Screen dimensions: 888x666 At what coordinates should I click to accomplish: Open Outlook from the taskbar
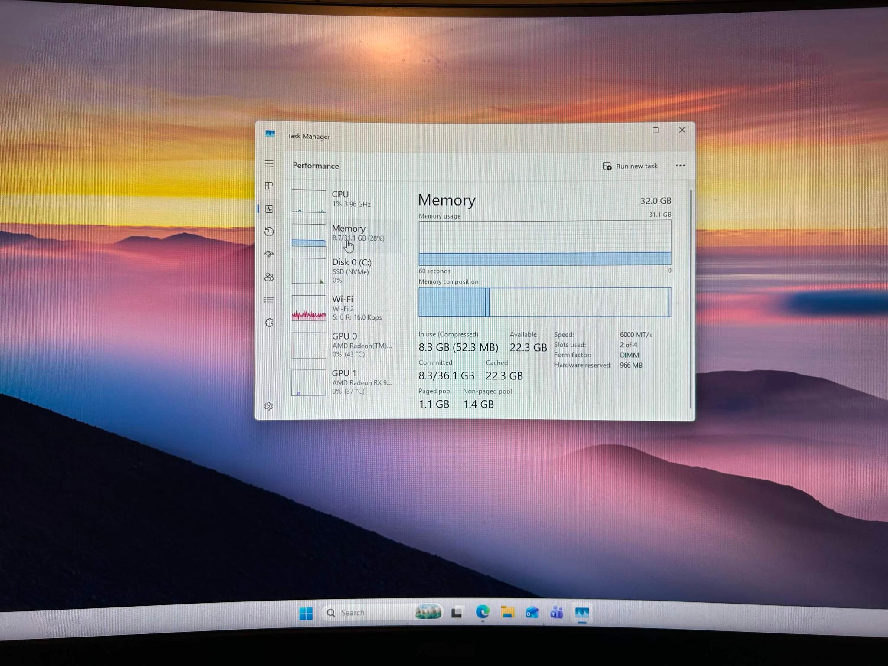(x=532, y=613)
